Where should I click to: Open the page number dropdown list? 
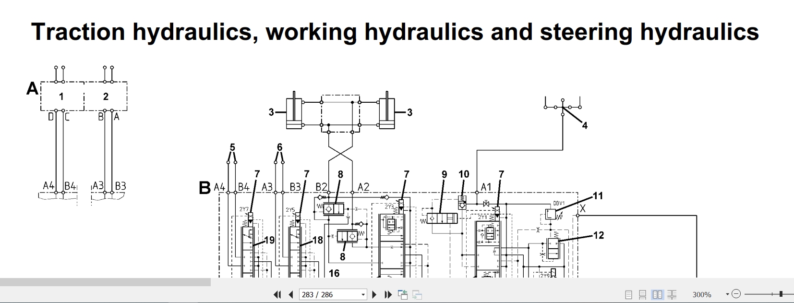363,294
